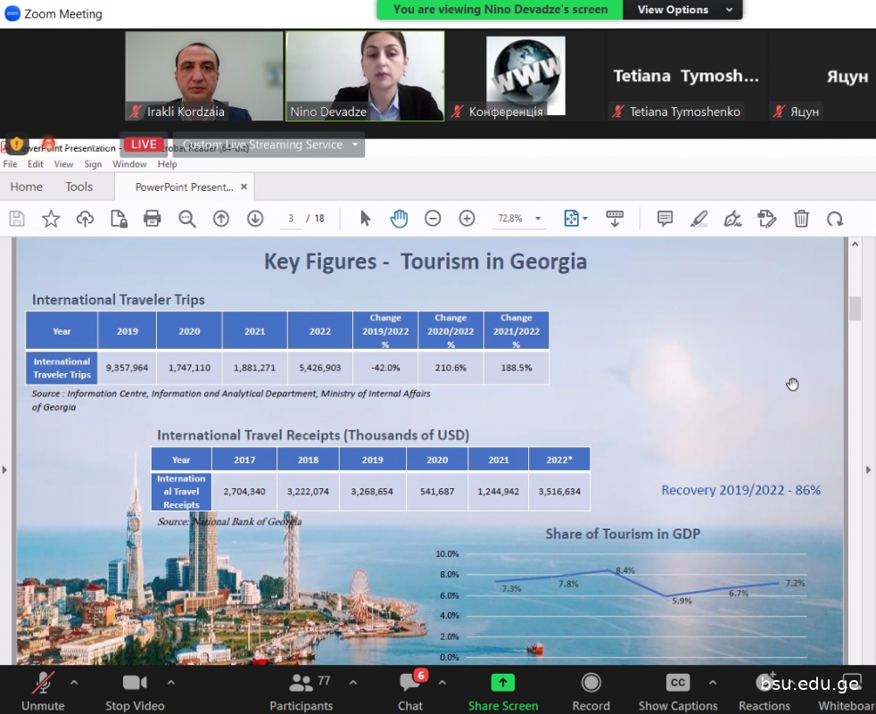This screenshot has width=876, height=714.
Task: Open the Window menu
Action: (x=129, y=164)
